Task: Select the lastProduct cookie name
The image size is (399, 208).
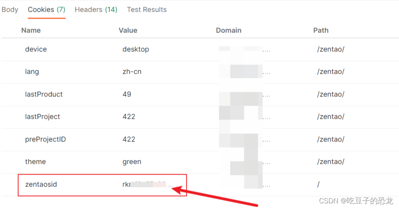Action: pyautogui.click(x=44, y=94)
